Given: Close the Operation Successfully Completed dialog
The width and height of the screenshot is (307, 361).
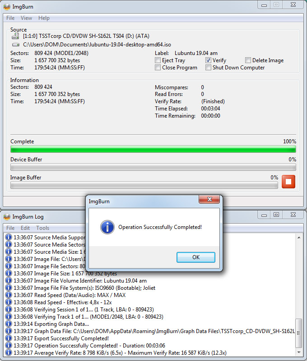Looking at the screenshot, I should 209,199.
